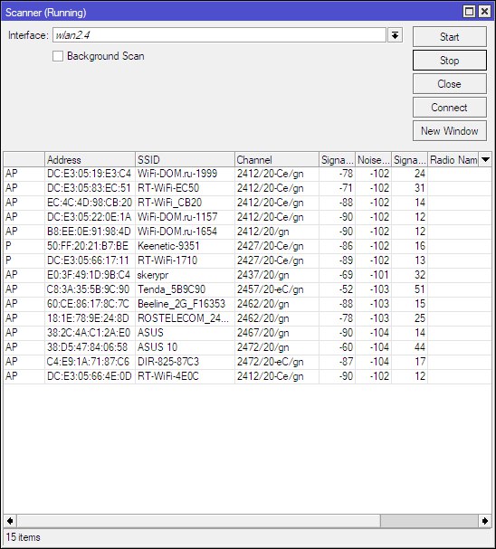
Task: Click address 38:D5:47:84:06:58
Action: click(x=87, y=347)
